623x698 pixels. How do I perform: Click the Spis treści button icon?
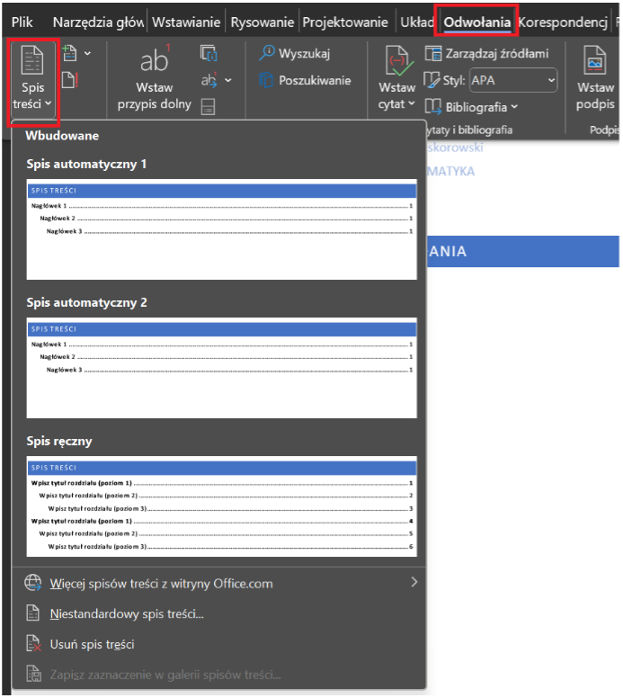[x=32, y=62]
